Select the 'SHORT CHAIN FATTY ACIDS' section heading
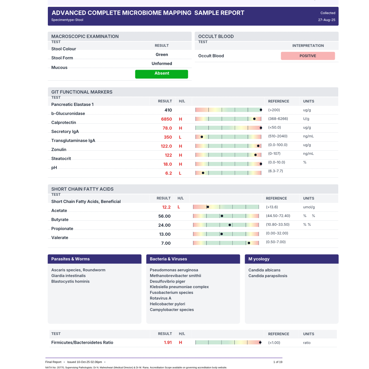Screen dimensions: 369x369 click(82, 189)
